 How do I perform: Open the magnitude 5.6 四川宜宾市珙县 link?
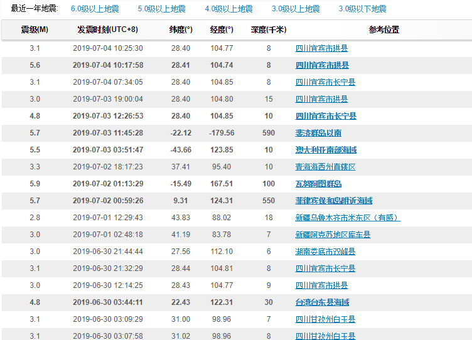322,65
